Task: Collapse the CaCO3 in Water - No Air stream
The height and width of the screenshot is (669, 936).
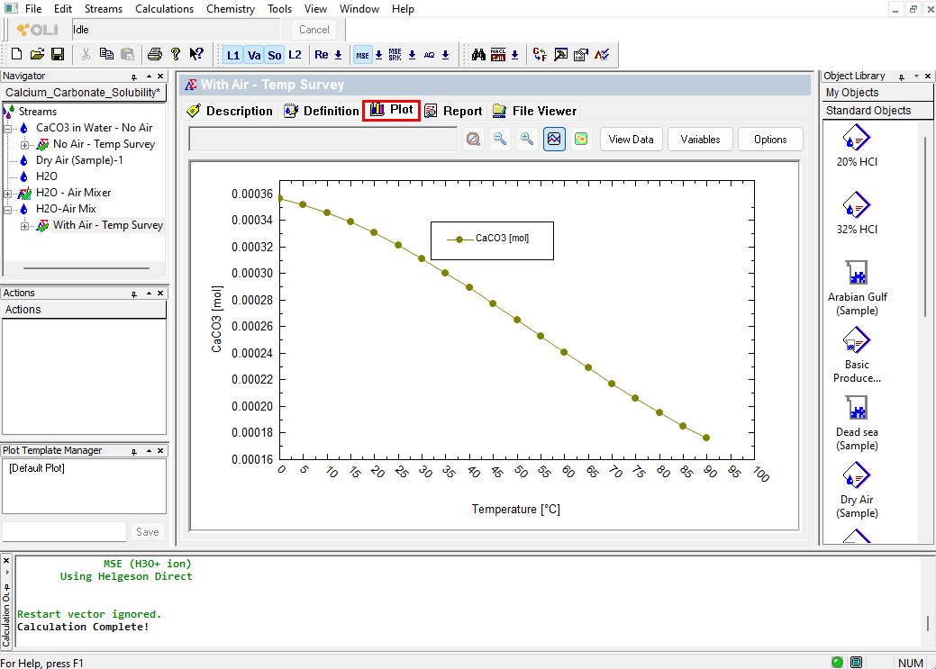Action: [8, 129]
